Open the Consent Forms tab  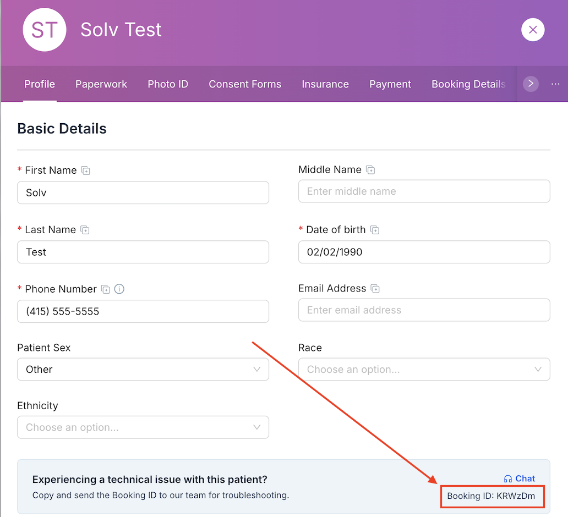245,84
